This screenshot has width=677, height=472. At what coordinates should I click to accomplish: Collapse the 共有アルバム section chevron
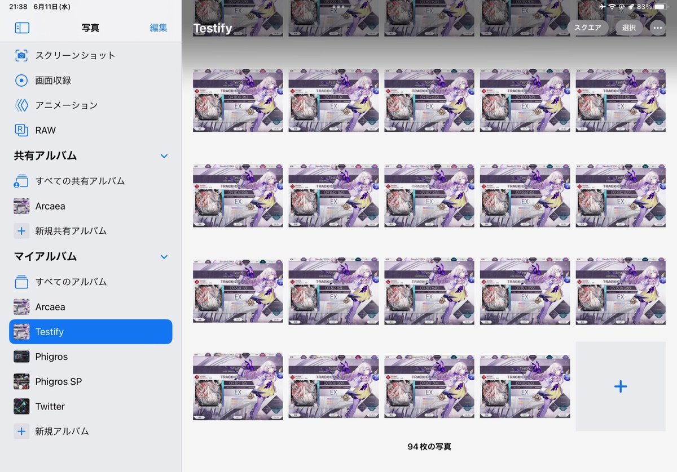pos(164,156)
